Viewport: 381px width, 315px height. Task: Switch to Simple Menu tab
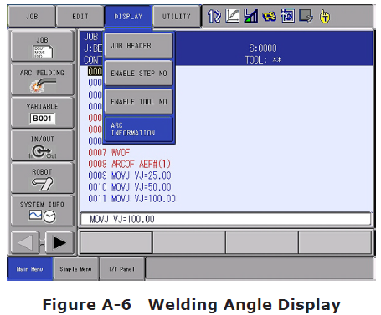pyautogui.click(x=75, y=269)
